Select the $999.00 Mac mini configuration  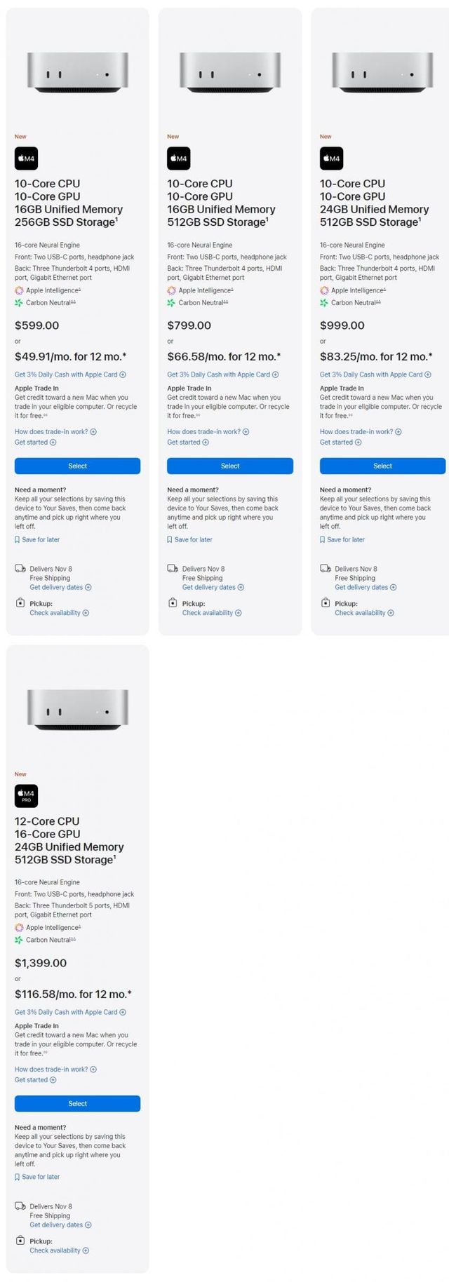382,466
